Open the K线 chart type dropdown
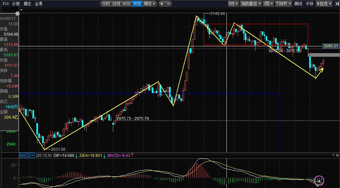Viewport: 340px width, 188px height. click(233, 4)
